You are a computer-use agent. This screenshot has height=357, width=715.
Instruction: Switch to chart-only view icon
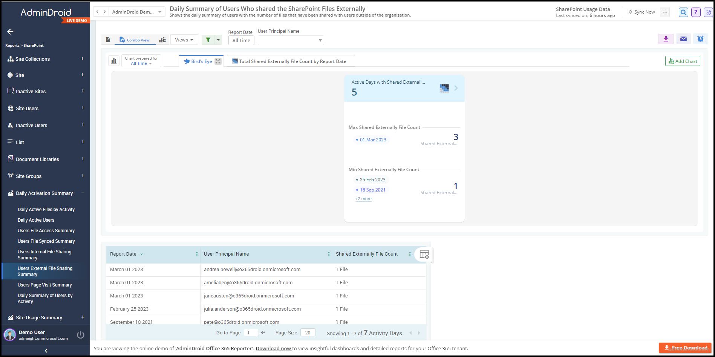tap(162, 40)
